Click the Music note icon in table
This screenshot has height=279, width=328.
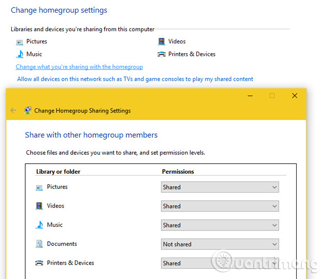[x=39, y=225]
